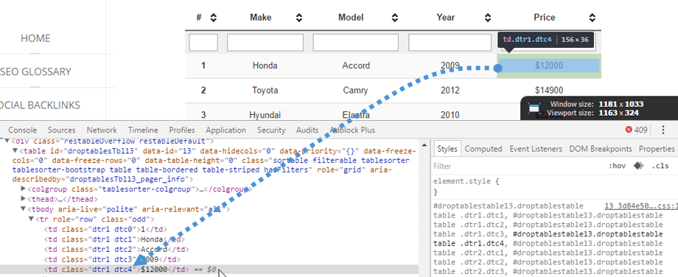
Task: Sort table by Make column arrows
Action: pos(299,18)
